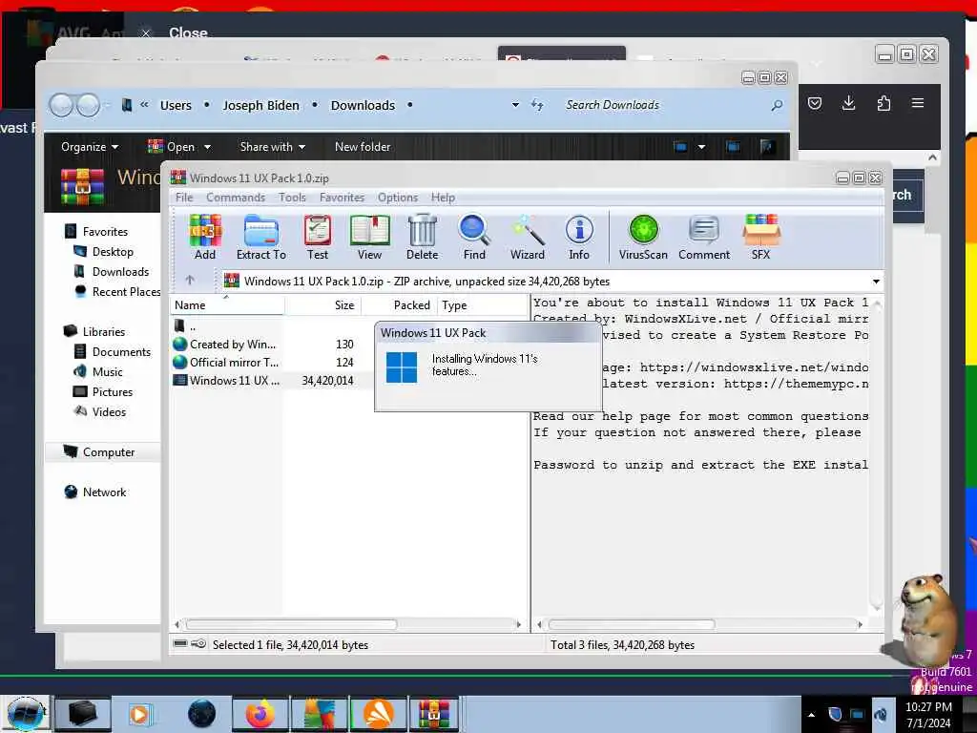
Task: Open the Help menu
Action: tap(443, 198)
